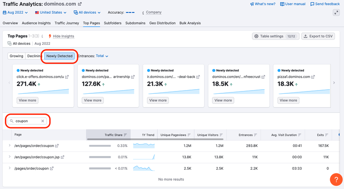This screenshot has width=344, height=189.
Task: Sort by Unique Visitors column icon
Action: pyautogui.click(x=221, y=135)
